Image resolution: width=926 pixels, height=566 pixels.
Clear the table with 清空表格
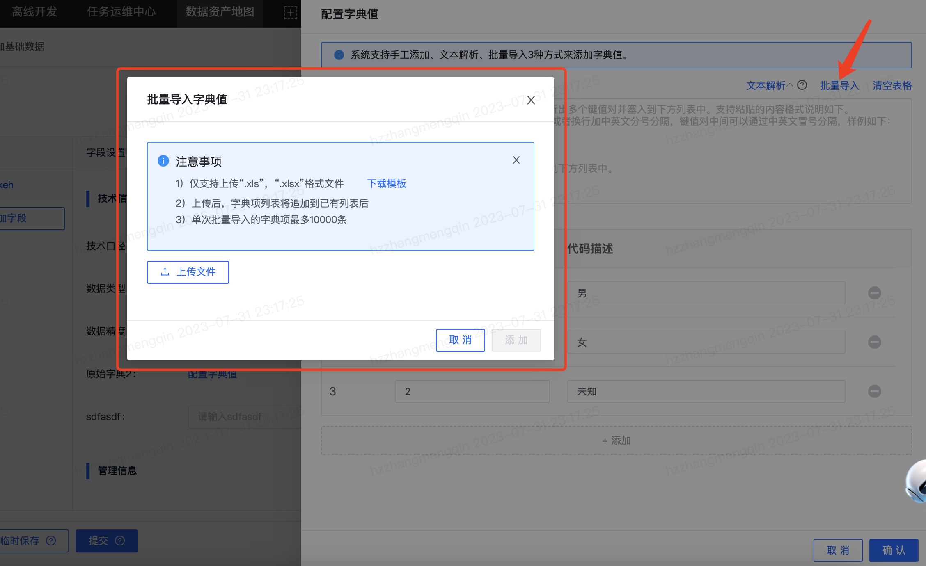pos(892,85)
